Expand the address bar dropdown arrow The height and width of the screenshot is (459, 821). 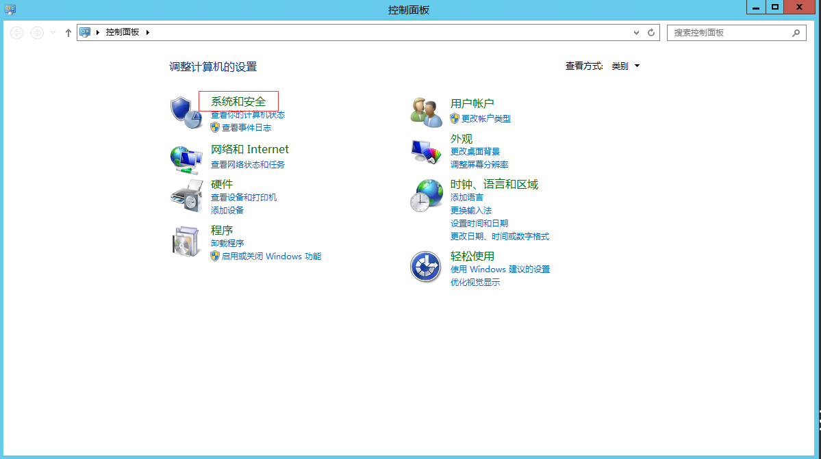tap(637, 32)
